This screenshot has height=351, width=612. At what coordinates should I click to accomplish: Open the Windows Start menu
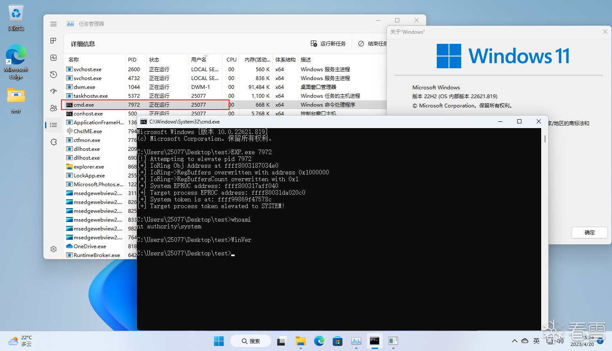point(219,340)
